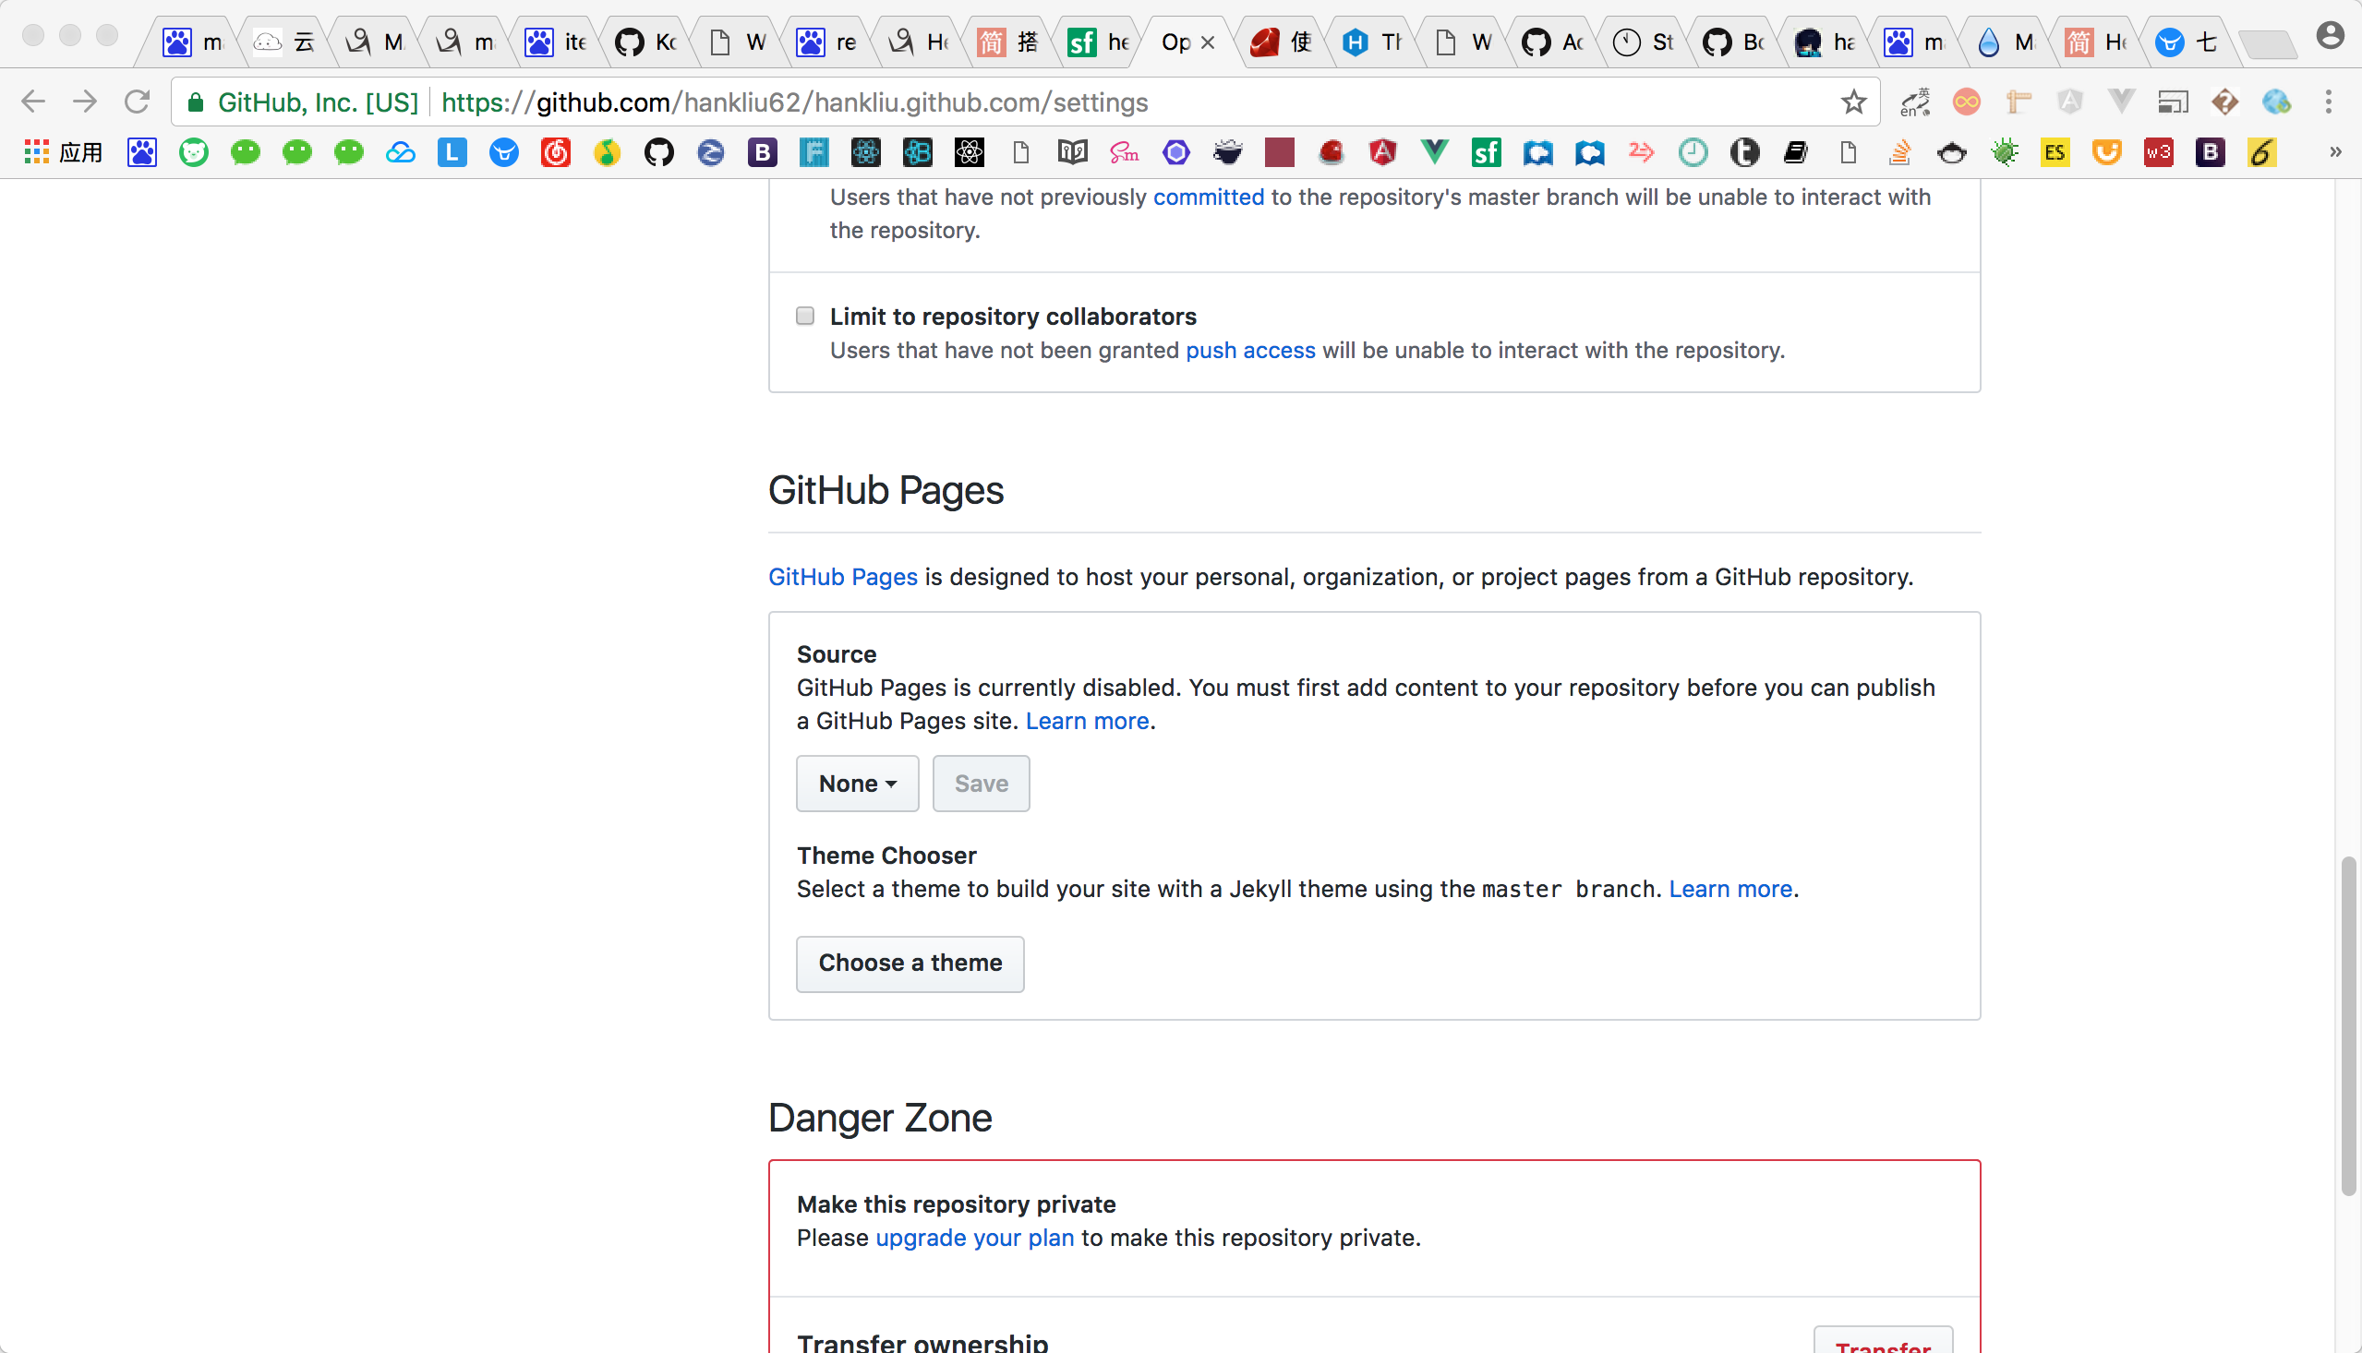Show hidden bookmarks via overflow chevron
Viewport: 2362px width, 1353px height.
pos(2334,152)
